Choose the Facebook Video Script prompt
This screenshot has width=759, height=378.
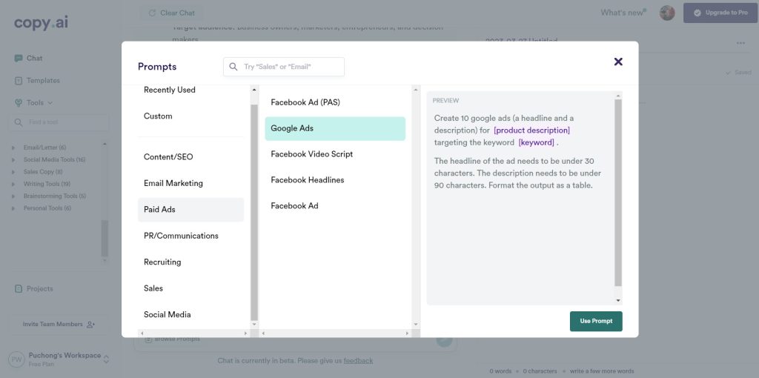[x=335, y=154]
